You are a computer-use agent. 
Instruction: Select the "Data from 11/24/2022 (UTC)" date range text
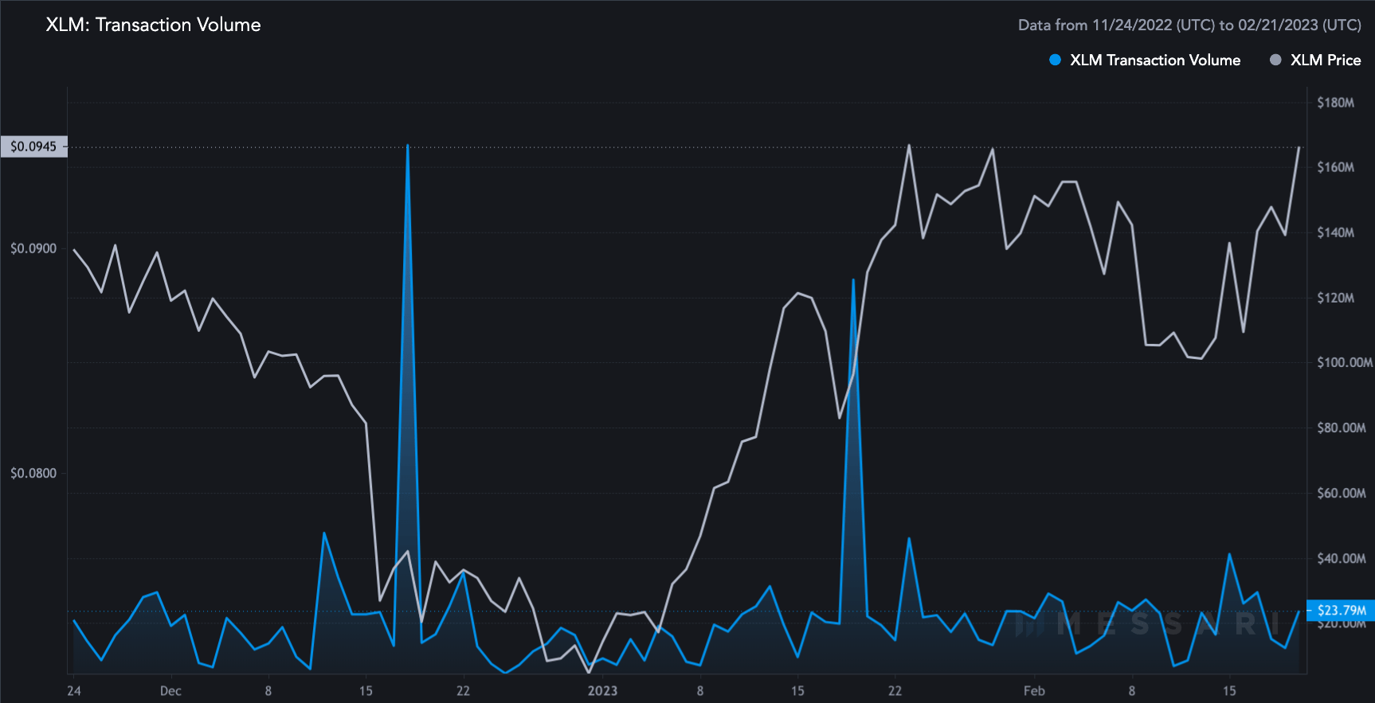pyautogui.click(x=1116, y=25)
